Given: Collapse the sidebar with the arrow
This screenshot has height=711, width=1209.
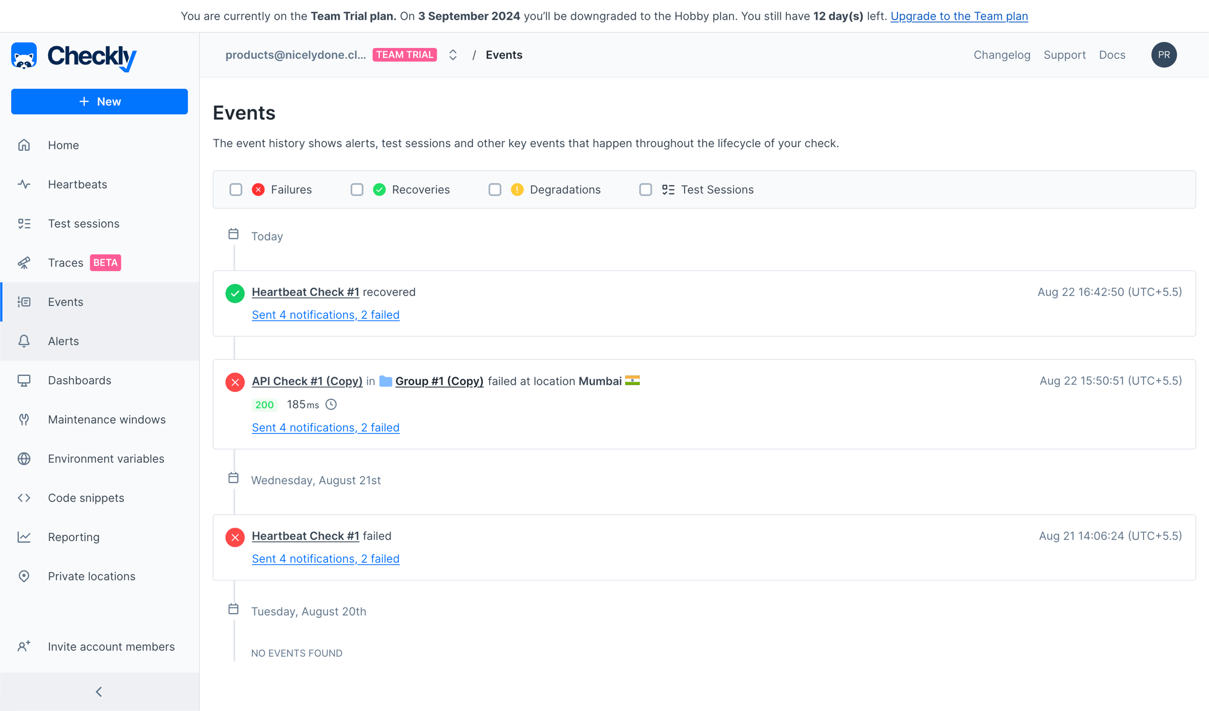Looking at the screenshot, I should tap(99, 692).
